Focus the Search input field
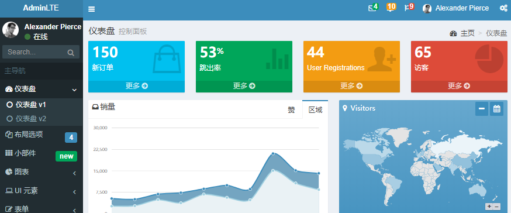511x213 pixels. 35,52
